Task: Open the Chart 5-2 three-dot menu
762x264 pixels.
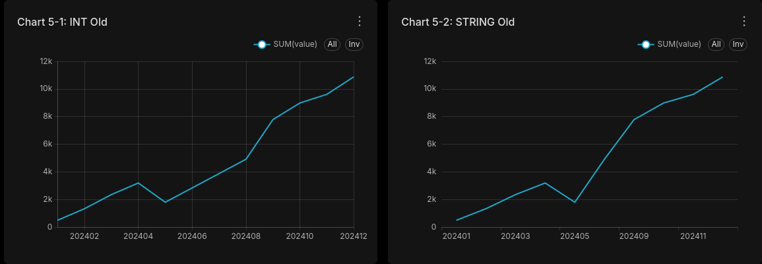Action: pyautogui.click(x=744, y=21)
